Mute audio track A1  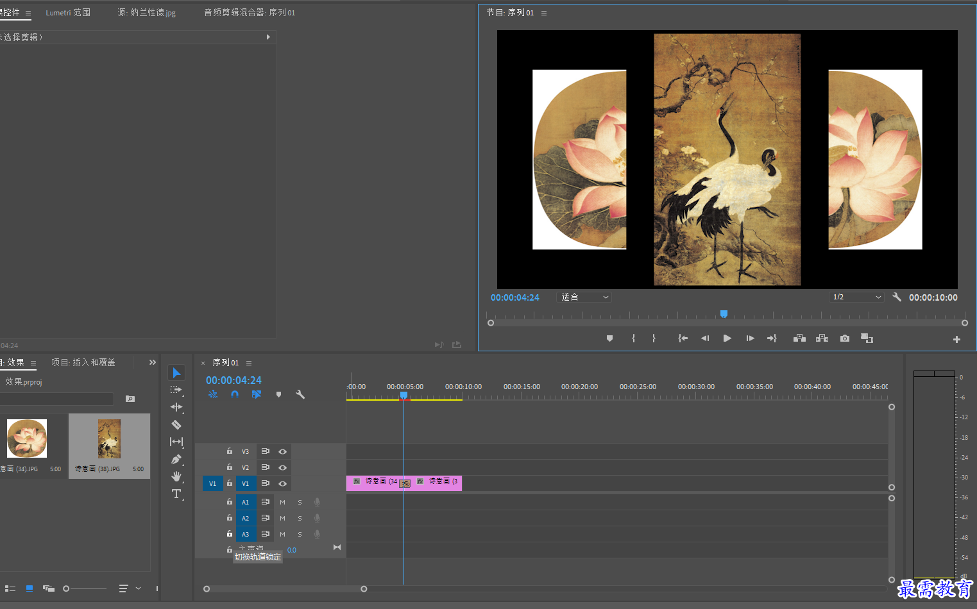[x=282, y=502]
